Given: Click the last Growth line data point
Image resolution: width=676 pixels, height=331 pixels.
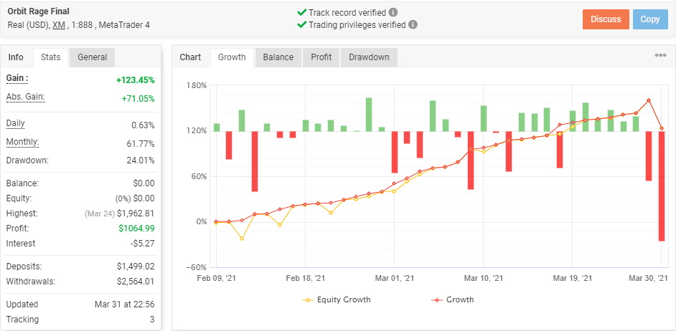Looking at the screenshot, I should coord(661,128).
